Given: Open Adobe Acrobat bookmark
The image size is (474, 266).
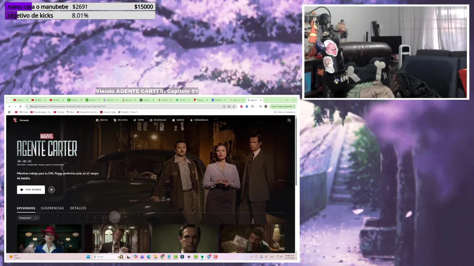Looking at the screenshot, I should (x=108, y=112).
